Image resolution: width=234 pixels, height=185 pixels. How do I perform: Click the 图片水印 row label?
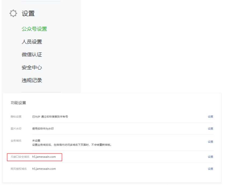(16, 129)
